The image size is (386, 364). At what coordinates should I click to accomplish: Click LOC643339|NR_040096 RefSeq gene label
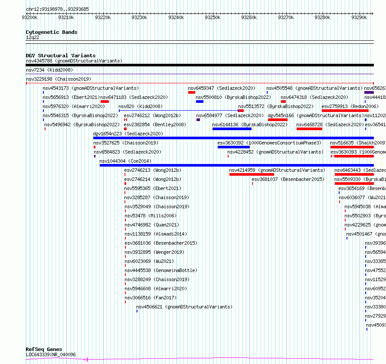51,354
